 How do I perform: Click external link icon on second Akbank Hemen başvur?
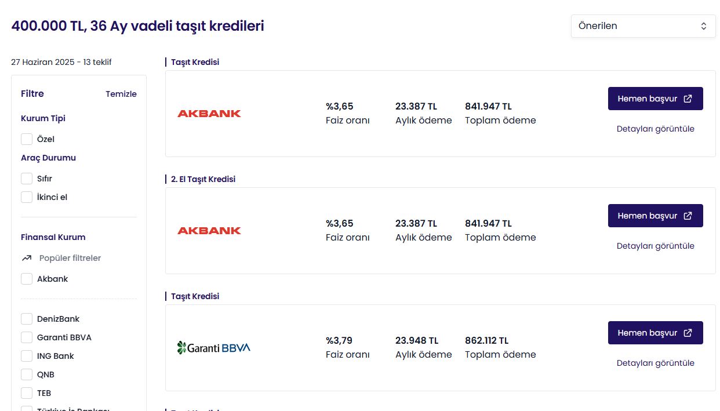point(688,216)
